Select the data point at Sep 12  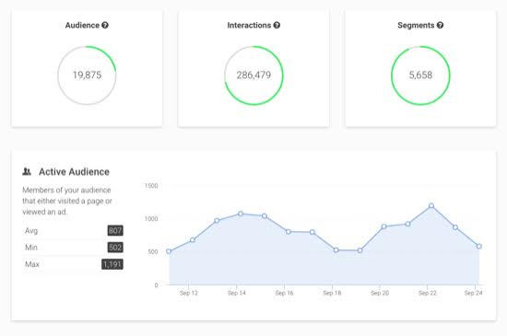tap(193, 240)
